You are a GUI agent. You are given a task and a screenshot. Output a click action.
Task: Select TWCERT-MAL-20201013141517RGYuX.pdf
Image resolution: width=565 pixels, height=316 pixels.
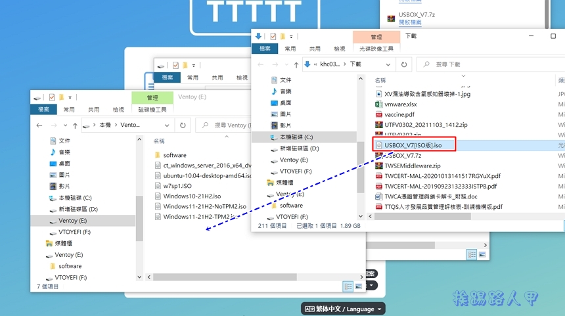442,176
